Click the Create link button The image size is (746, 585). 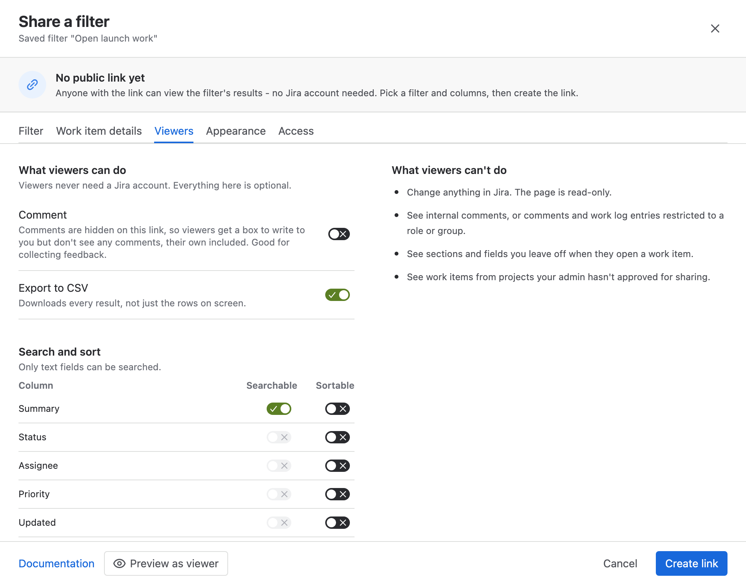[692, 563]
